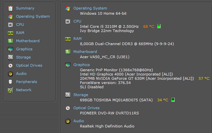Click the Motherboard heading link in main panel
The height and width of the screenshot is (133, 212).
[x=85, y=52]
